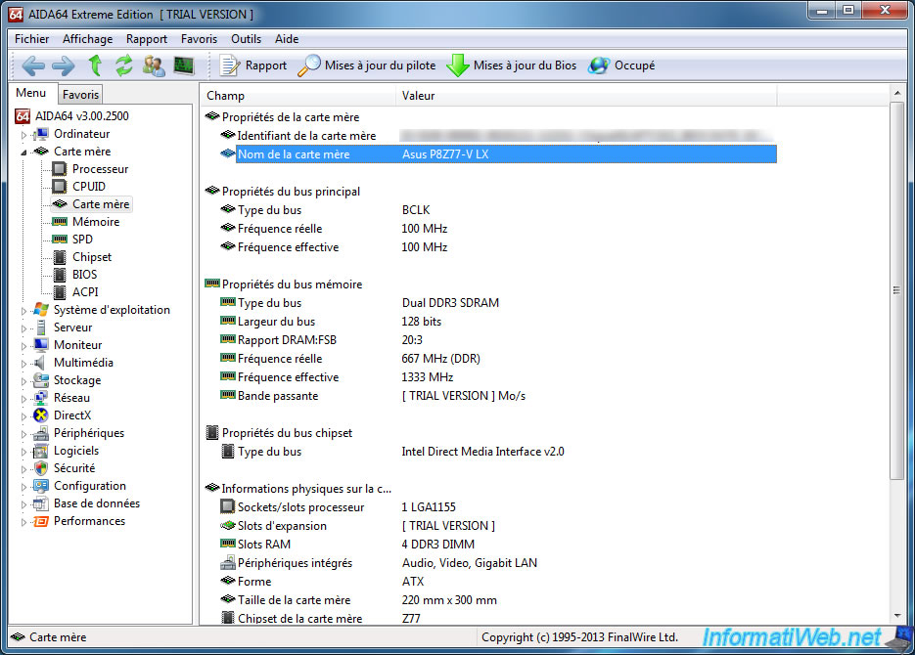Click the Ordinateur computer icon

click(41, 134)
